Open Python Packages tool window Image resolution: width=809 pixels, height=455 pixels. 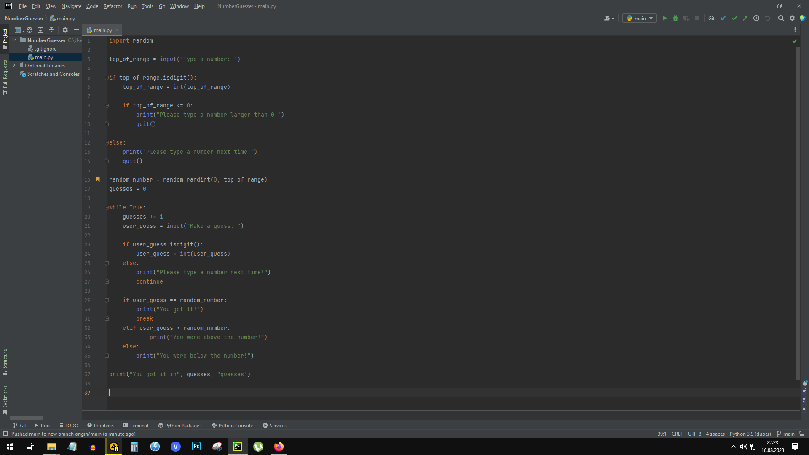[180, 426]
